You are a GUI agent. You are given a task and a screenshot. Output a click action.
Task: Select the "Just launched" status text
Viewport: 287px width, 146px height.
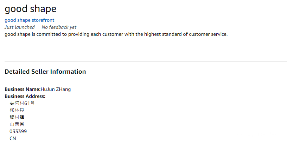click(19, 27)
